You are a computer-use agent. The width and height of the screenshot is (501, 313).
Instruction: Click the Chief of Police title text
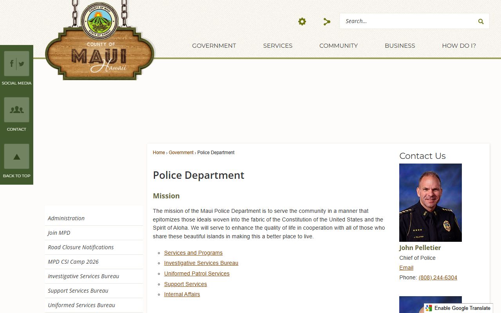coord(417,258)
